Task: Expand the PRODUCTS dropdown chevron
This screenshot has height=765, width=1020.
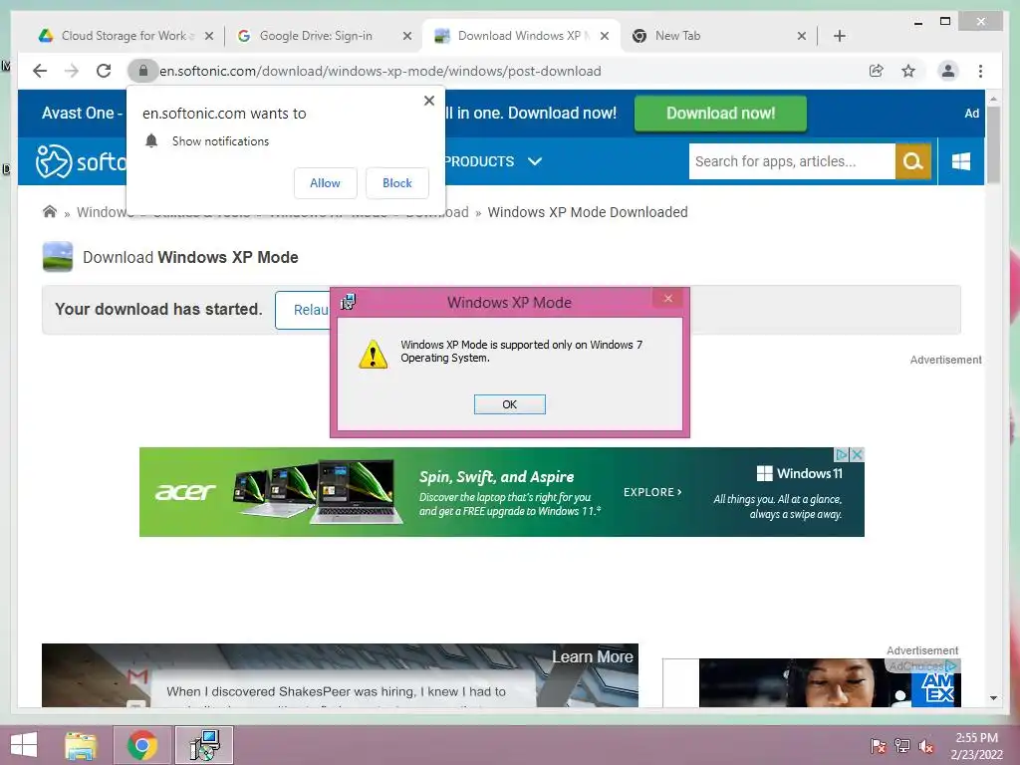Action: (535, 161)
